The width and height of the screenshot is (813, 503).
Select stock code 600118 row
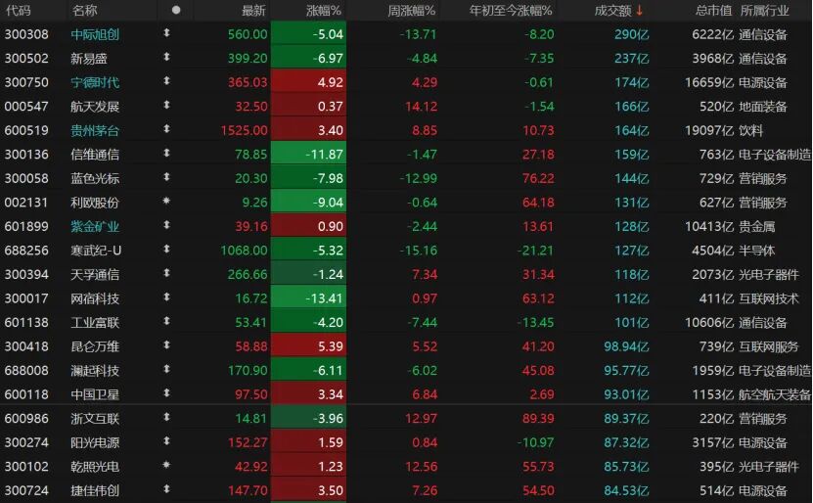point(21,394)
